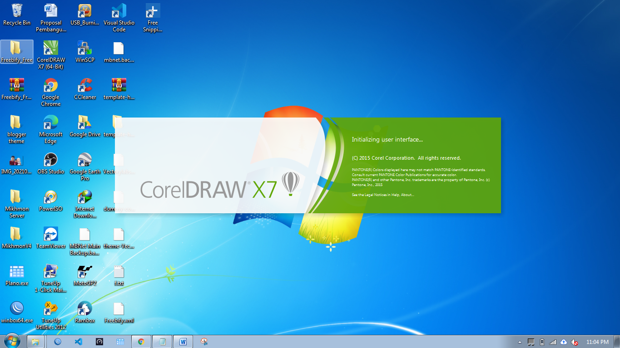Select the theme-Vec... file icon

pos(119,238)
